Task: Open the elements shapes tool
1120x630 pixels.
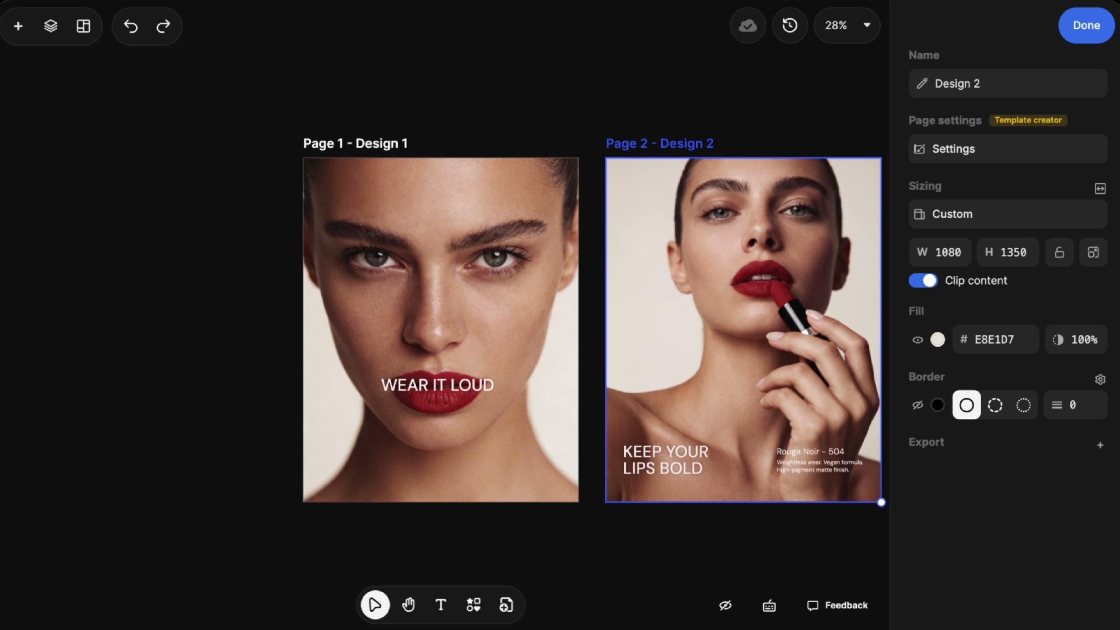Action: click(x=473, y=605)
